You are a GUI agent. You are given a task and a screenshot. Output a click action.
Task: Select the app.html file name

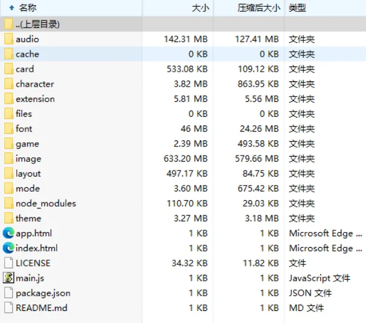tap(34, 233)
